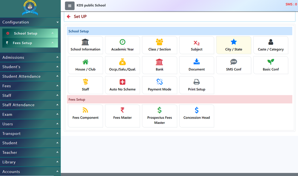
Task: Open Auto No Scheme red plus icon
Action: 123,82
